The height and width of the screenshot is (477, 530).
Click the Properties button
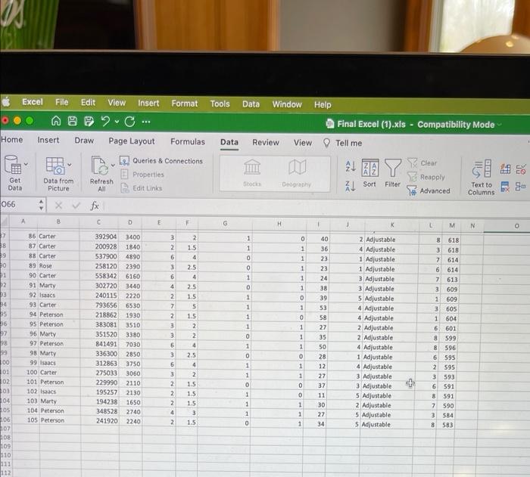[142, 175]
